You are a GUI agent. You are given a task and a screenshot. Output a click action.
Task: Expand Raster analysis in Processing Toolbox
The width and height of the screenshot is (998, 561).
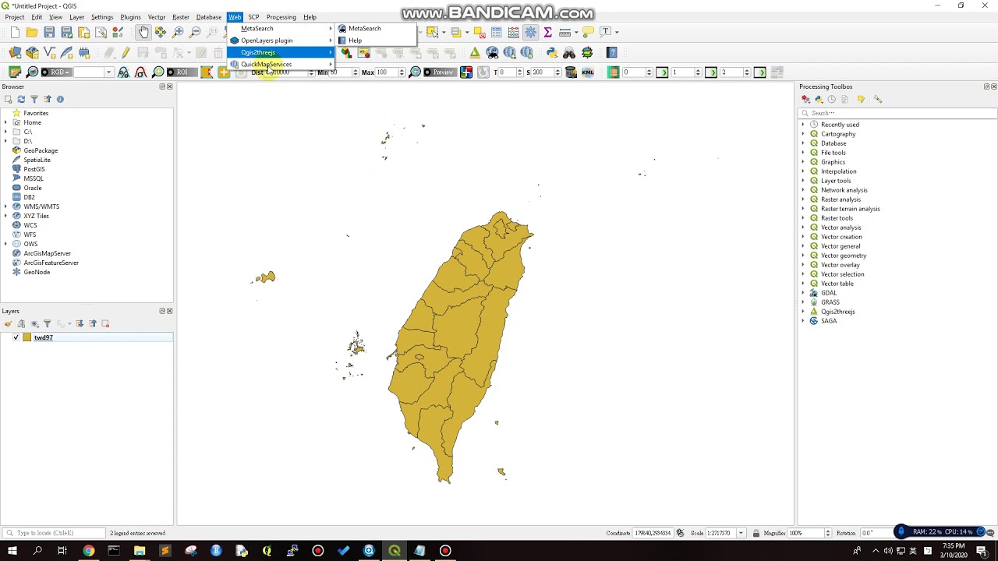coord(803,199)
